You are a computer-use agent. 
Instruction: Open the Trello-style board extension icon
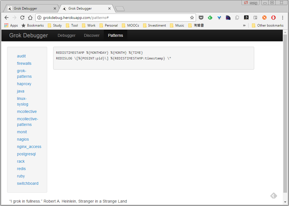pos(255,18)
